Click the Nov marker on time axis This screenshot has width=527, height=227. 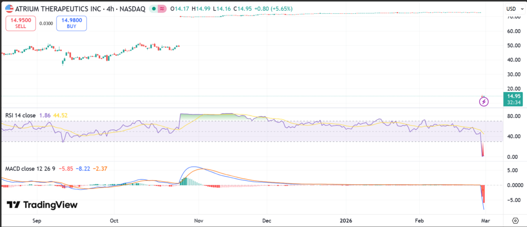tap(198, 220)
